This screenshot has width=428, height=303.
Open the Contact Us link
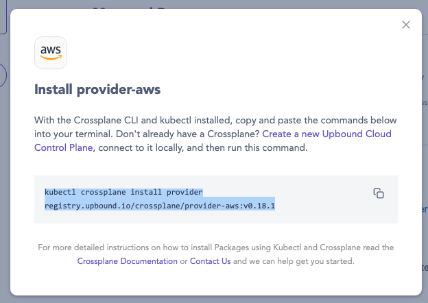point(210,261)
